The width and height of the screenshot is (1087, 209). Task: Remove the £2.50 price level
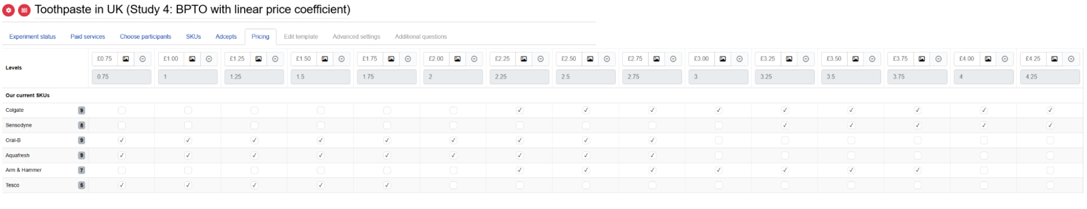click(x=607, y=59)
